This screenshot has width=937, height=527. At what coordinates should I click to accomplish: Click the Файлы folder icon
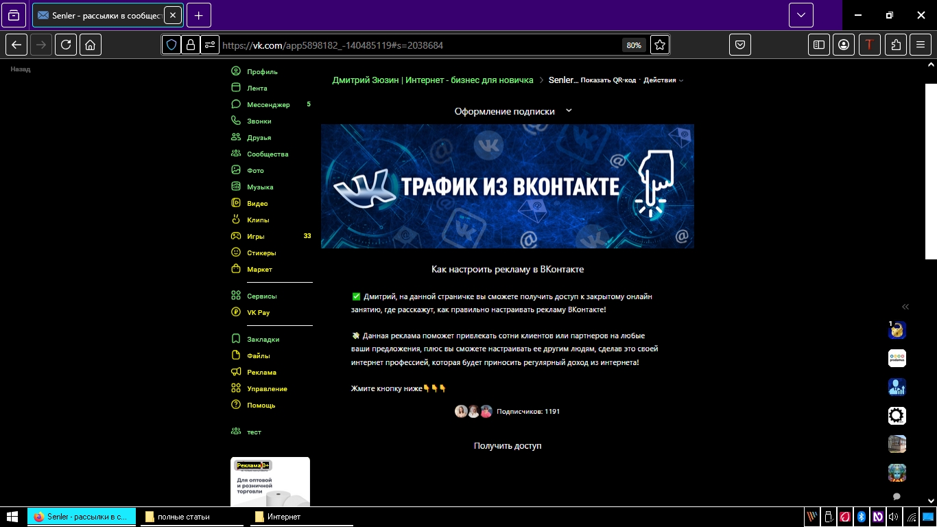[236, 355]
